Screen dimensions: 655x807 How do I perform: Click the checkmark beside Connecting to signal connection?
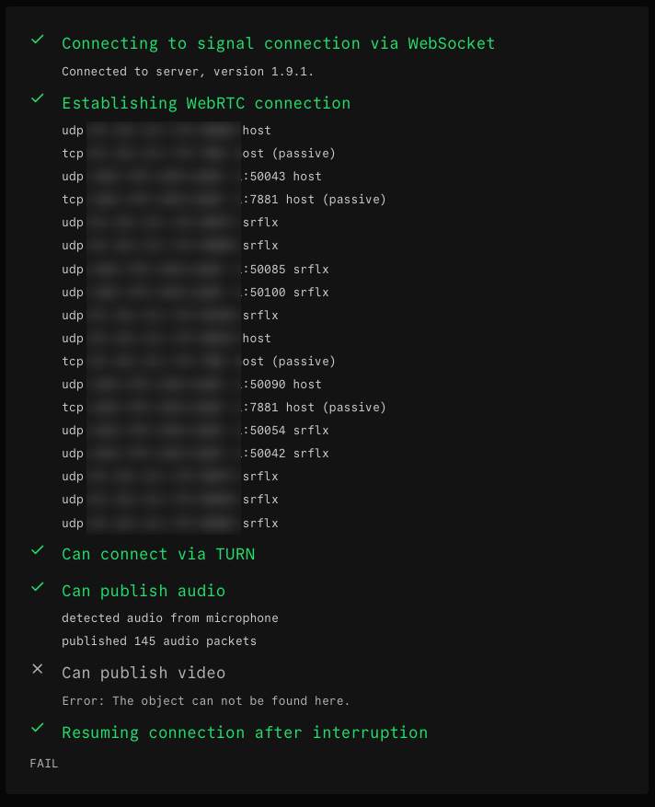pos(37,40)
